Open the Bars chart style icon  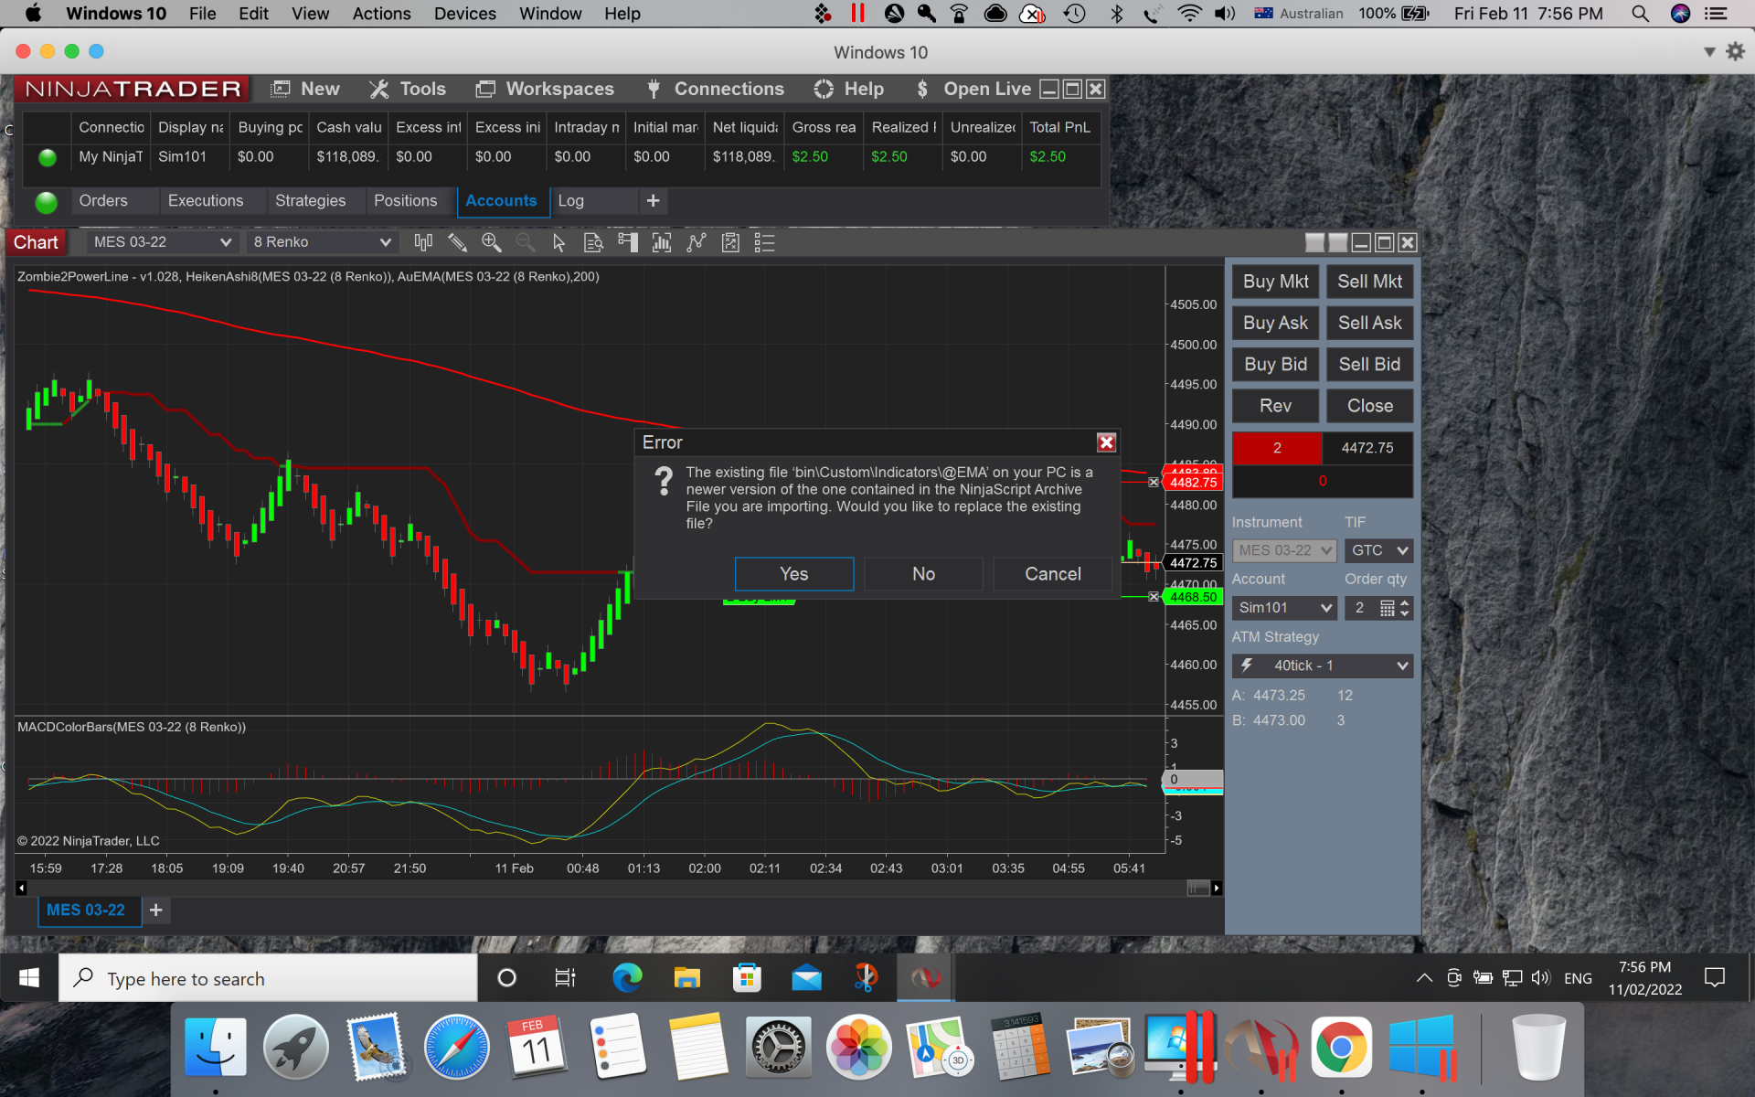tap(422, 242)
